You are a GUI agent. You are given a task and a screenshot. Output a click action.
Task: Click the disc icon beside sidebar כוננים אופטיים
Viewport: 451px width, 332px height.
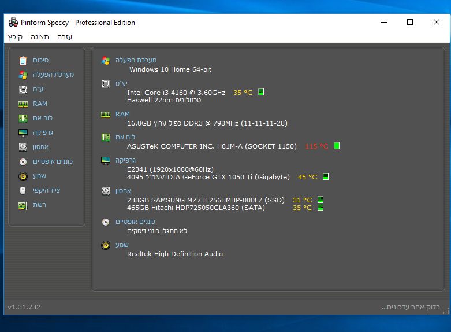click(23, 162)
